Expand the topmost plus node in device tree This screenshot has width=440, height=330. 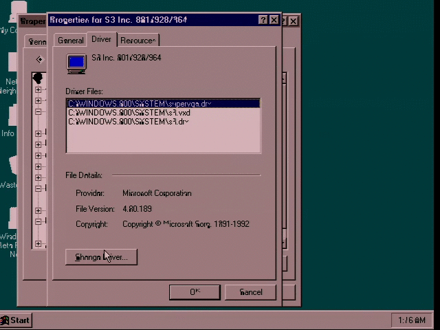(38, 89)
